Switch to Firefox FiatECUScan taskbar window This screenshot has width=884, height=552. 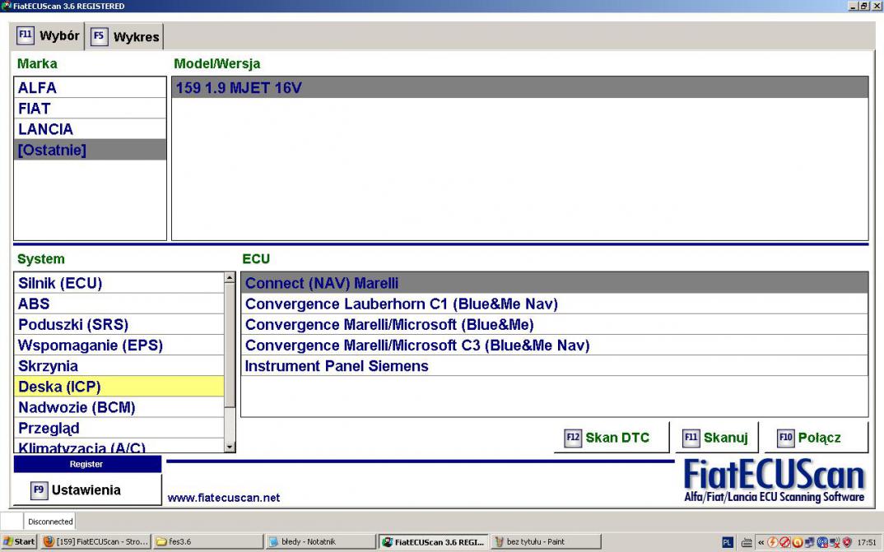95,542
